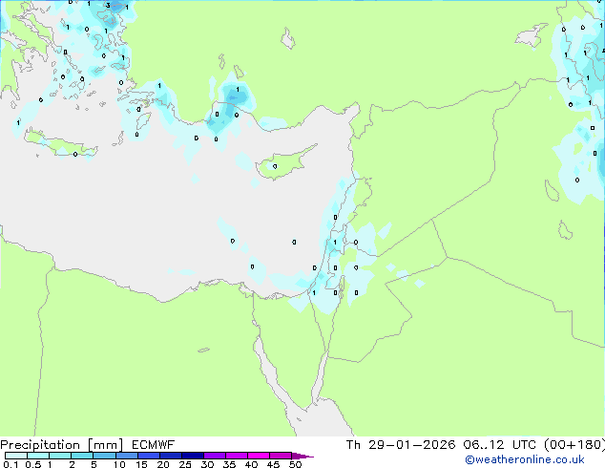Click the "0.1" legend label

pyautogui.click(x=10, y=464)
